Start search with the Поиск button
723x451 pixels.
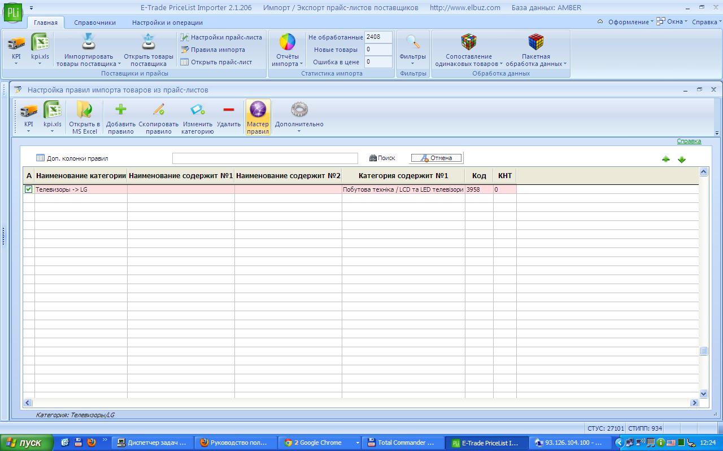click(382, 158)
